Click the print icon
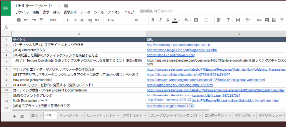The height and width of the screenshot is (127, 286). pyautogui.click(x=19, y=20)
